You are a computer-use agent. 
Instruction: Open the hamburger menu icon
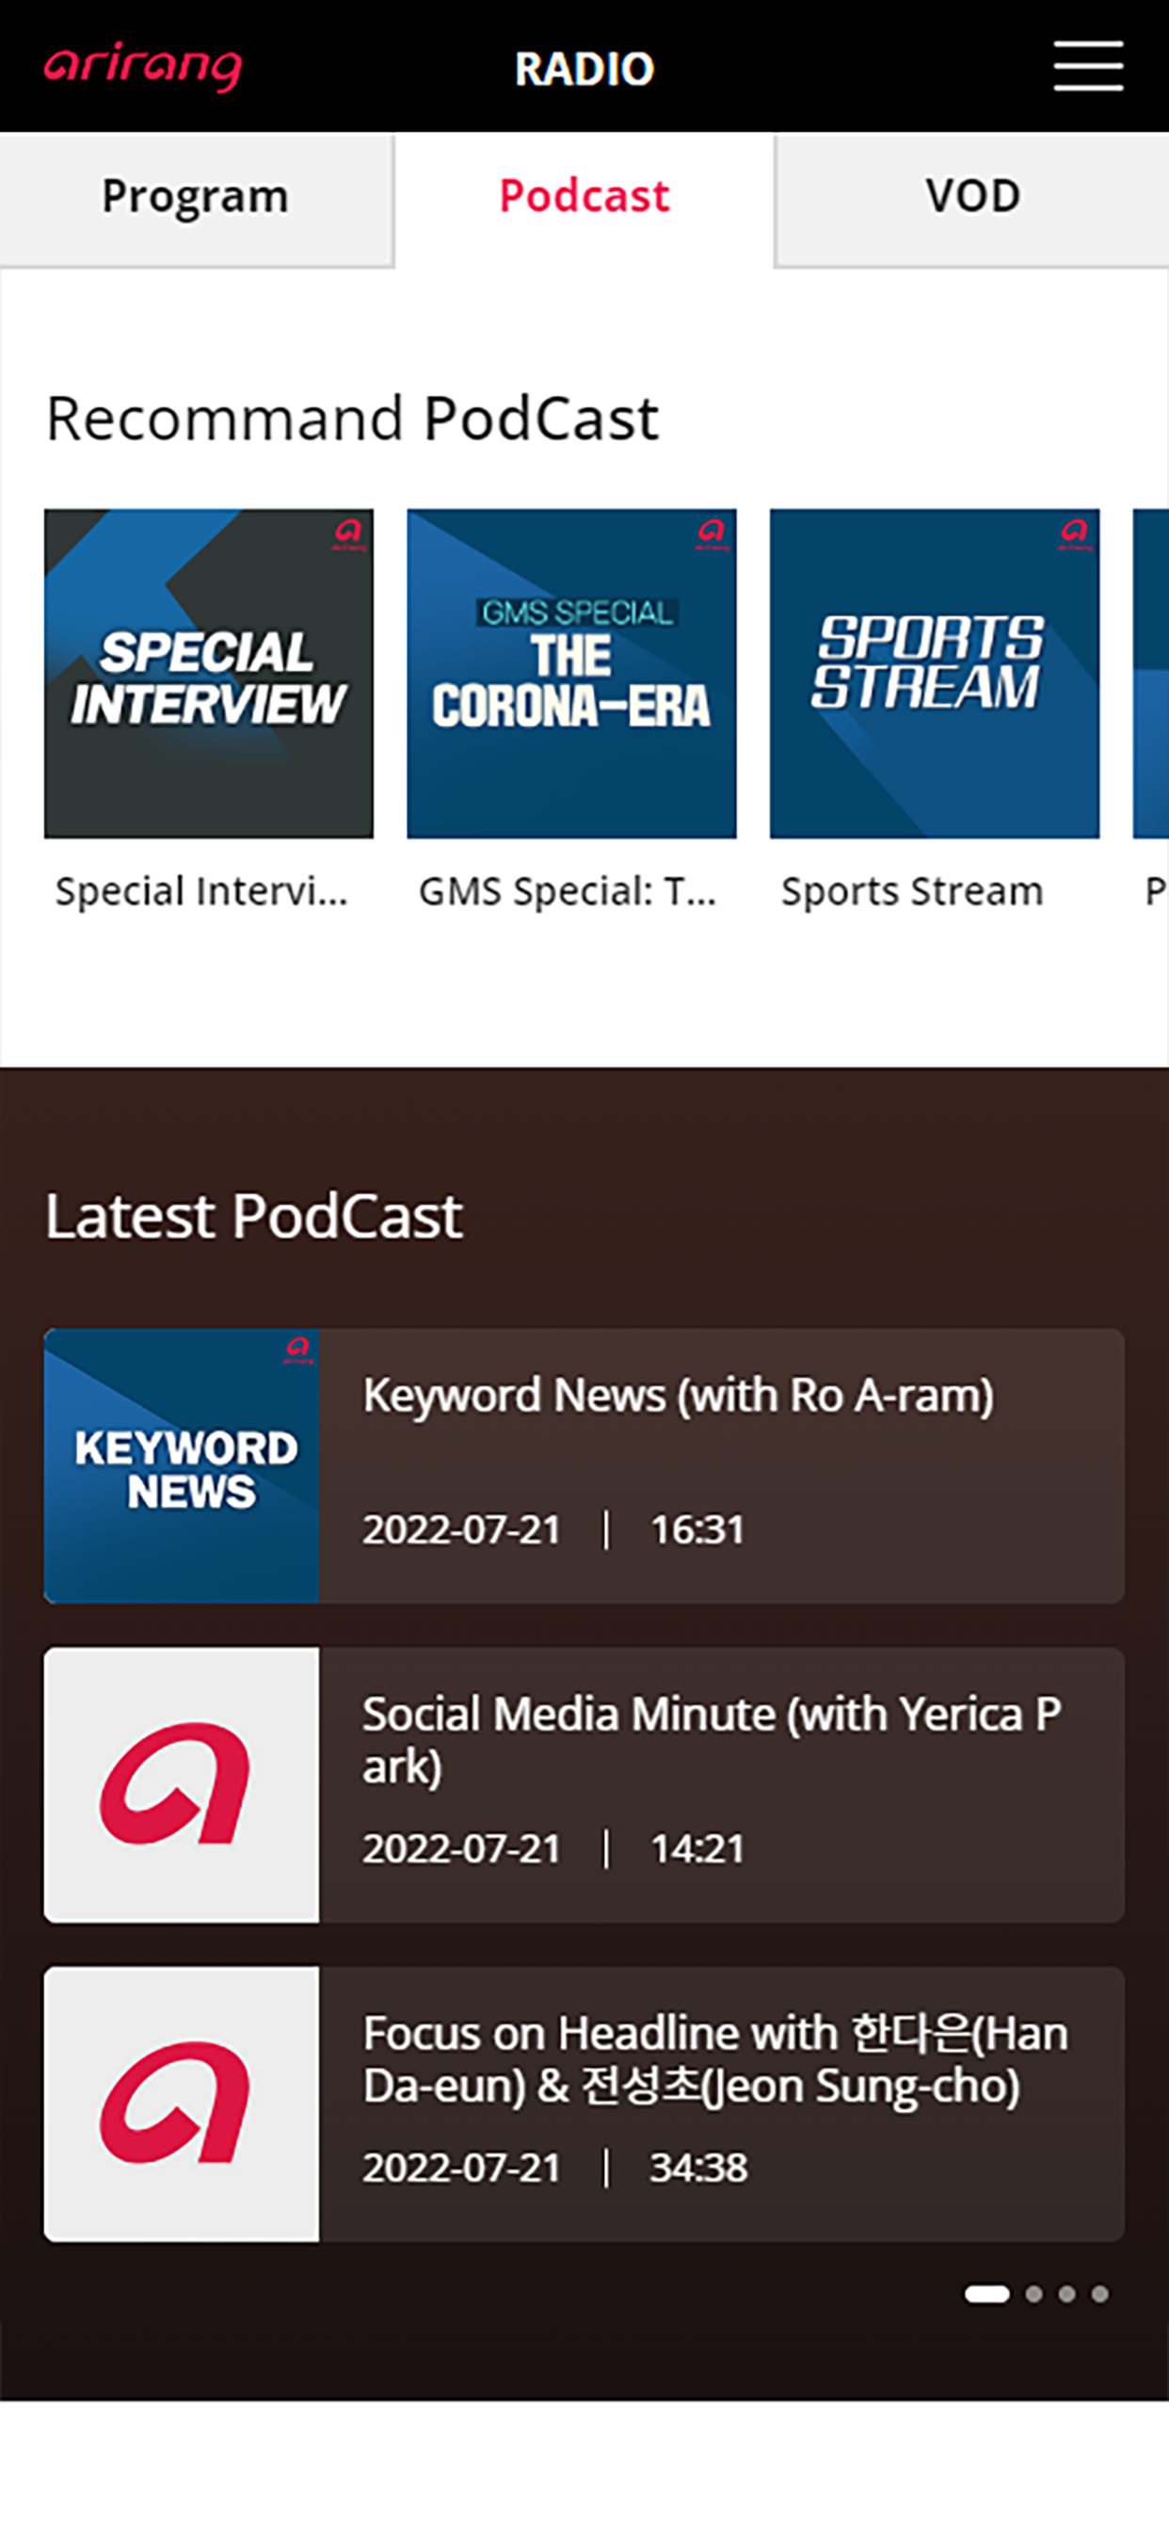coord(1089,66)
